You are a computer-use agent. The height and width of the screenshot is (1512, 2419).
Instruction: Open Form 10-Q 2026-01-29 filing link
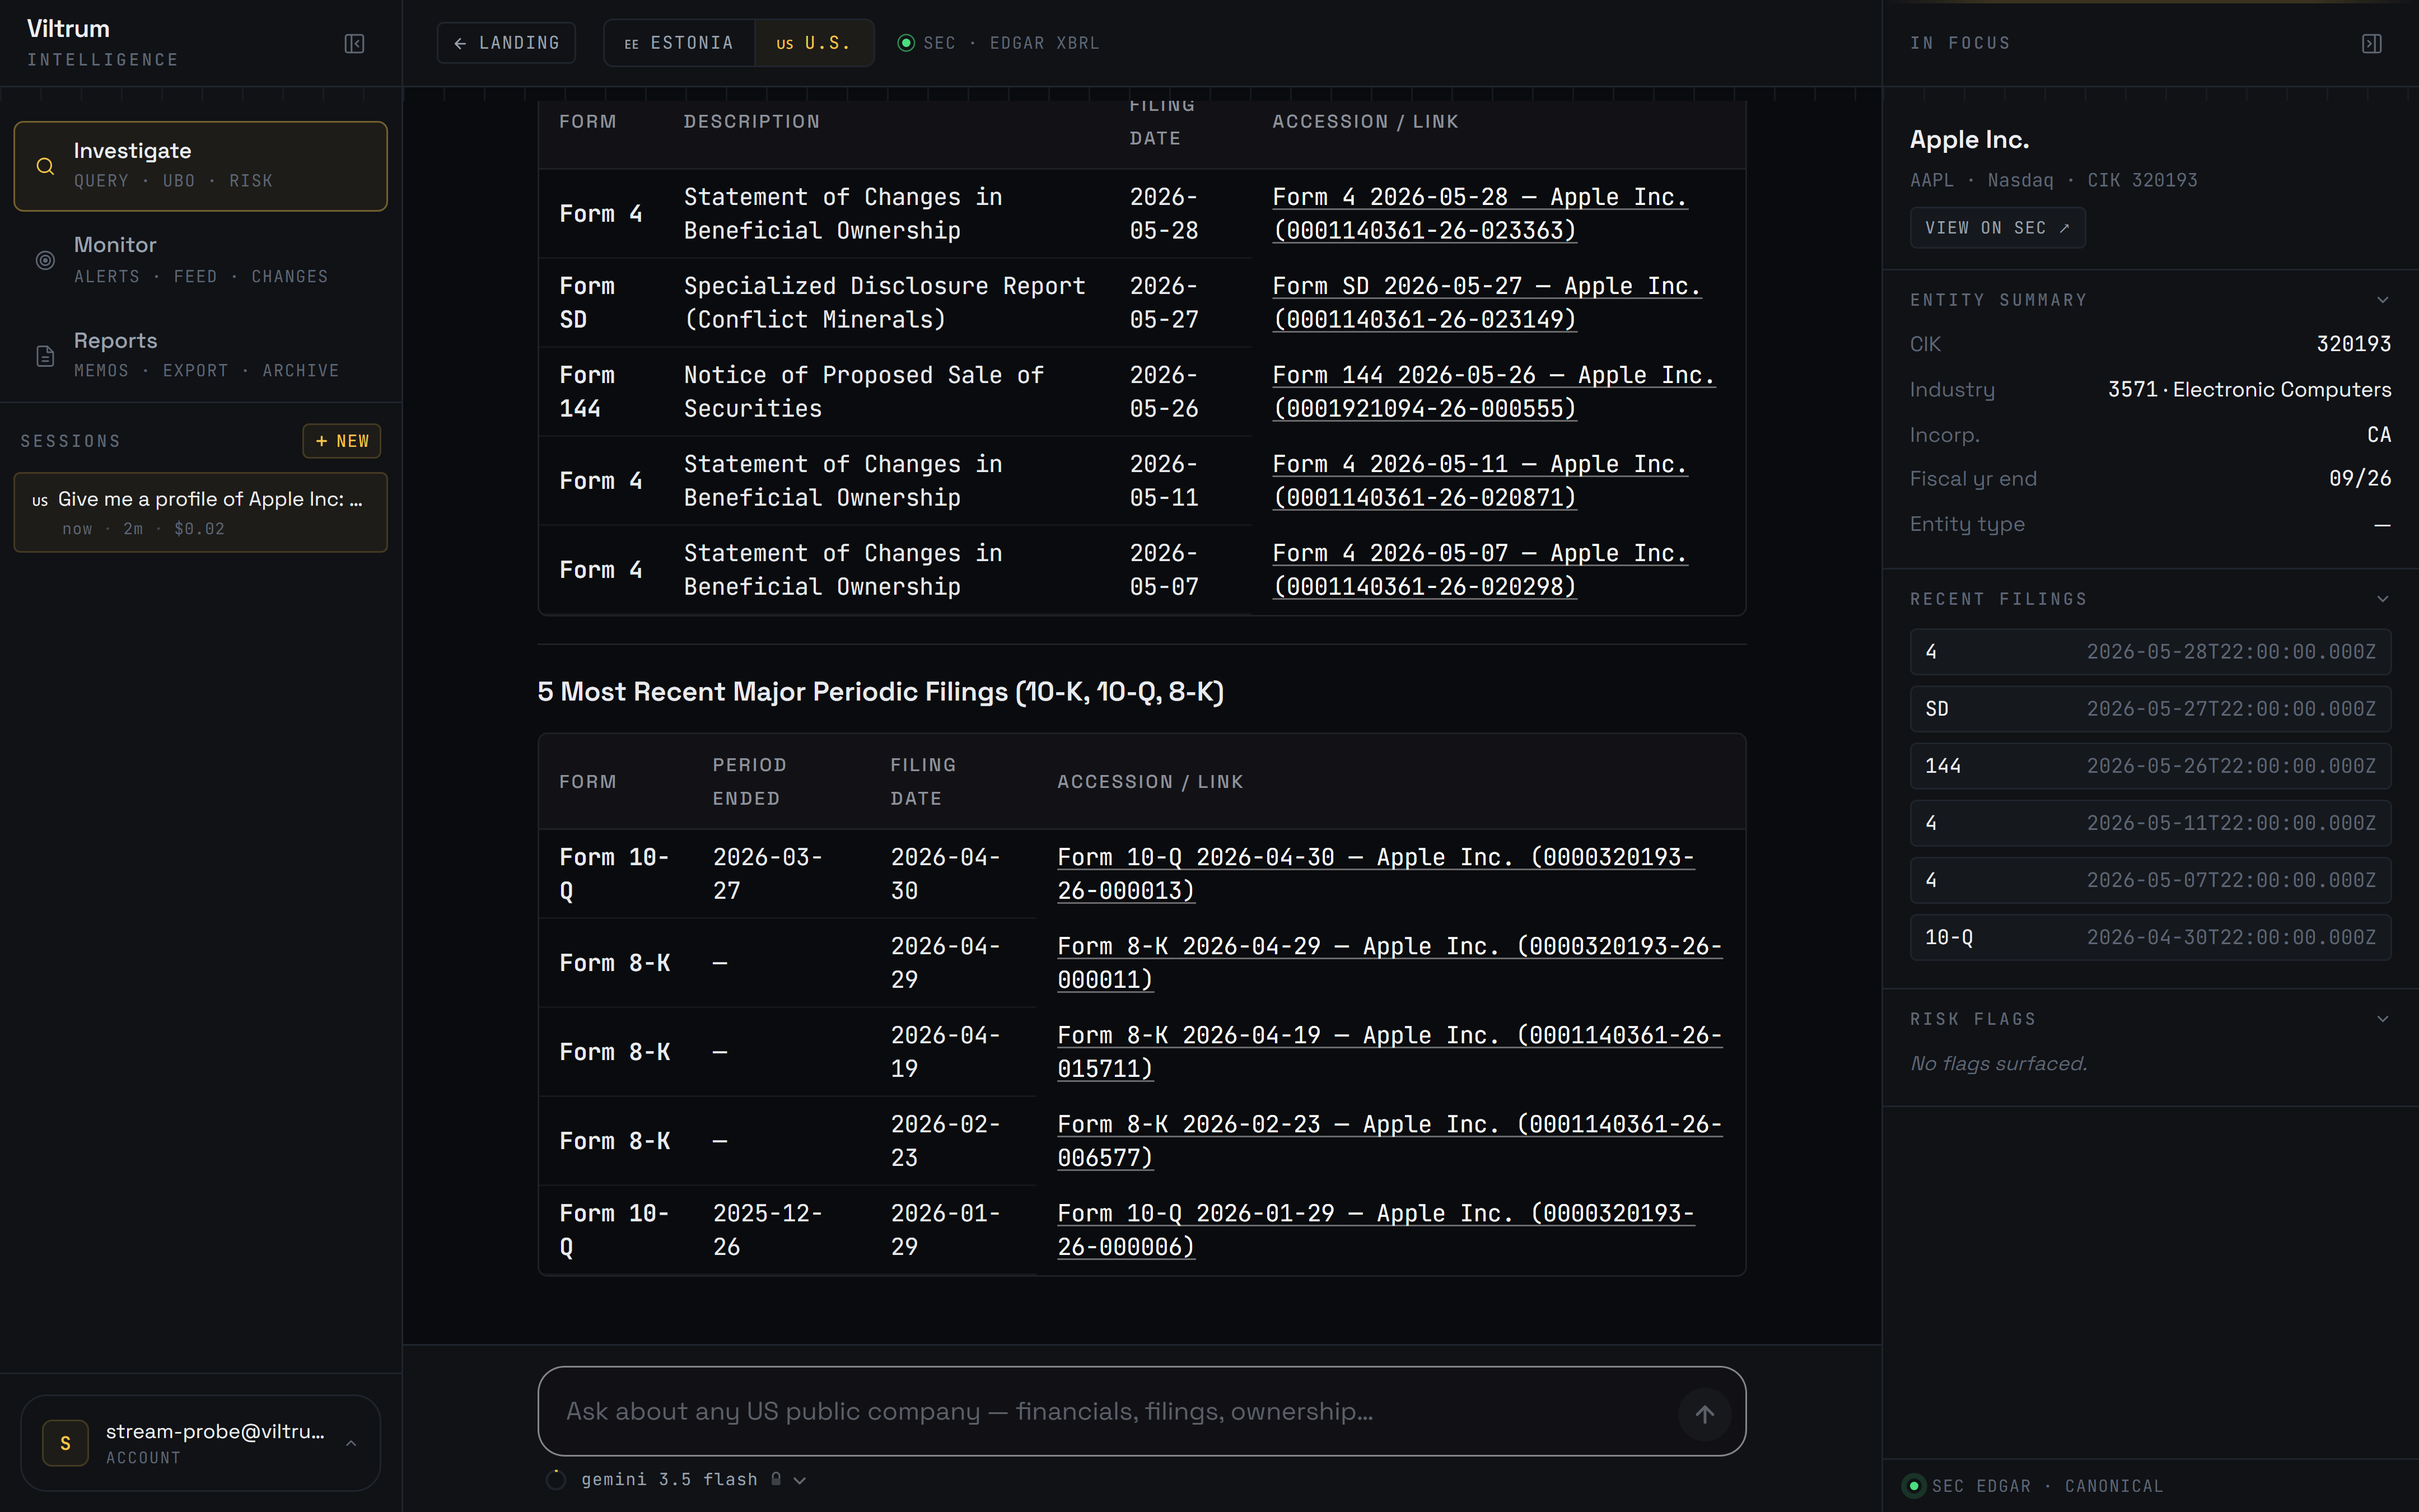coord(1376,1230)
